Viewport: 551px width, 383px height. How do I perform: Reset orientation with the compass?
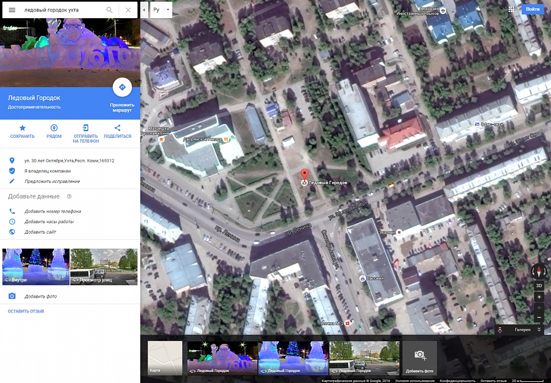(539, 271)
